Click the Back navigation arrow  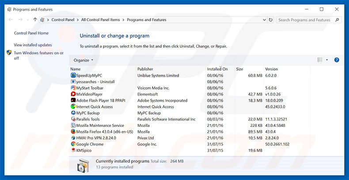tap(11, 19)
